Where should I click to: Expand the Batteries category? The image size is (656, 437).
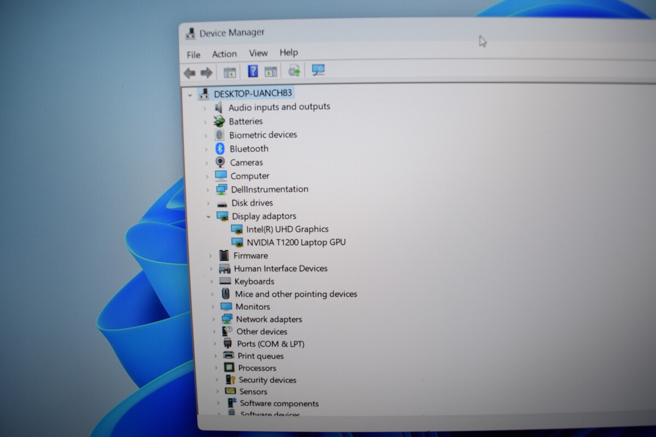tap(206, 122)
